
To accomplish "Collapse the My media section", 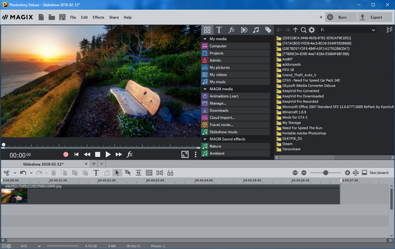I will pyautogui.click(x=204, y=38).
